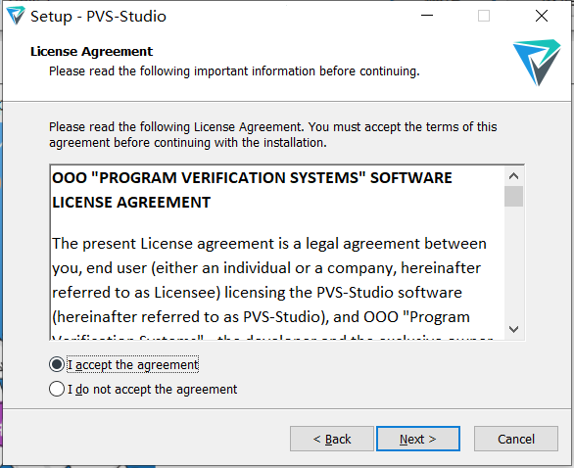Viewport: 574px width, 468px height.
Task: Close the Setup window
Action: (x=542, y=16)
